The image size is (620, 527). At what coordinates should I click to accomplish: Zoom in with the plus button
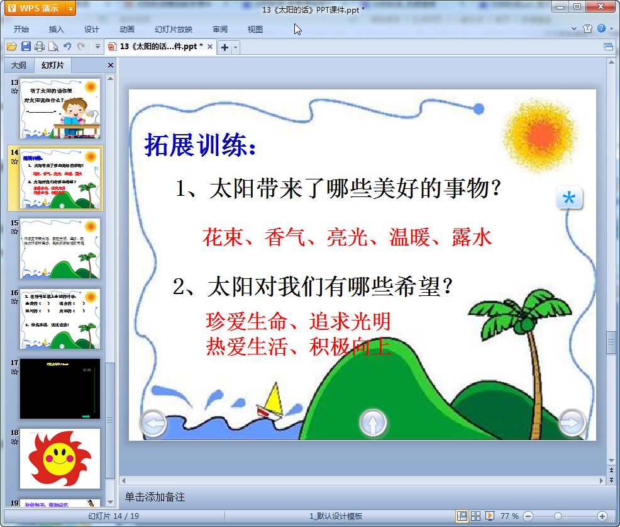pos(602,516)
